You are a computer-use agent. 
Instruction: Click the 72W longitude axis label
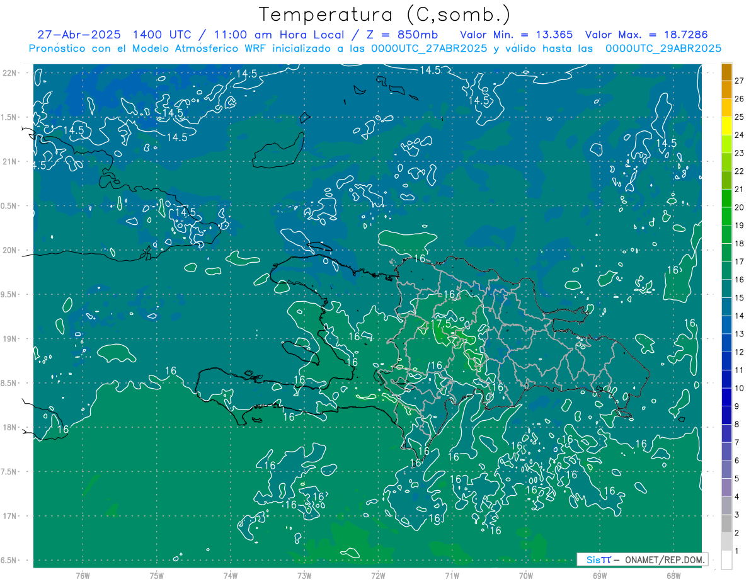point(378,576)
